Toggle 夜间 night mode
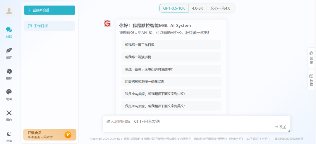 (9, 137)
